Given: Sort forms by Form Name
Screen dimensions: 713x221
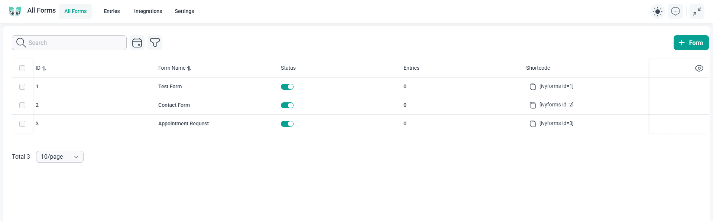Looking at the screenshot, I should [x=189, y=68].
